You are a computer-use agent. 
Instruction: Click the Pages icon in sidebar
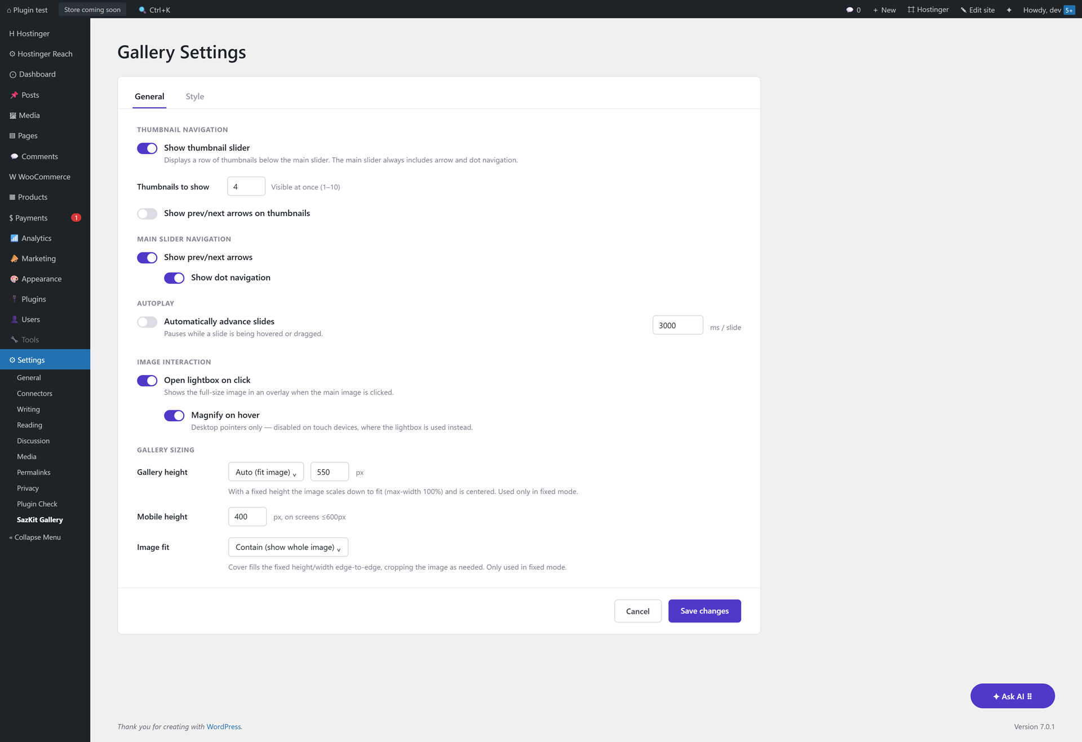pos(12,136)
